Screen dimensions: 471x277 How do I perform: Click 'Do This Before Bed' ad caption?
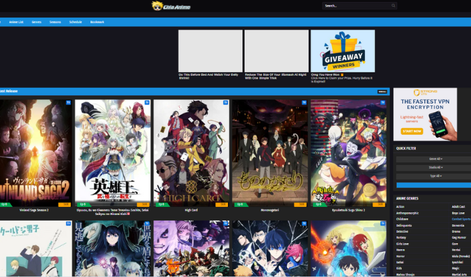(208, 77)
